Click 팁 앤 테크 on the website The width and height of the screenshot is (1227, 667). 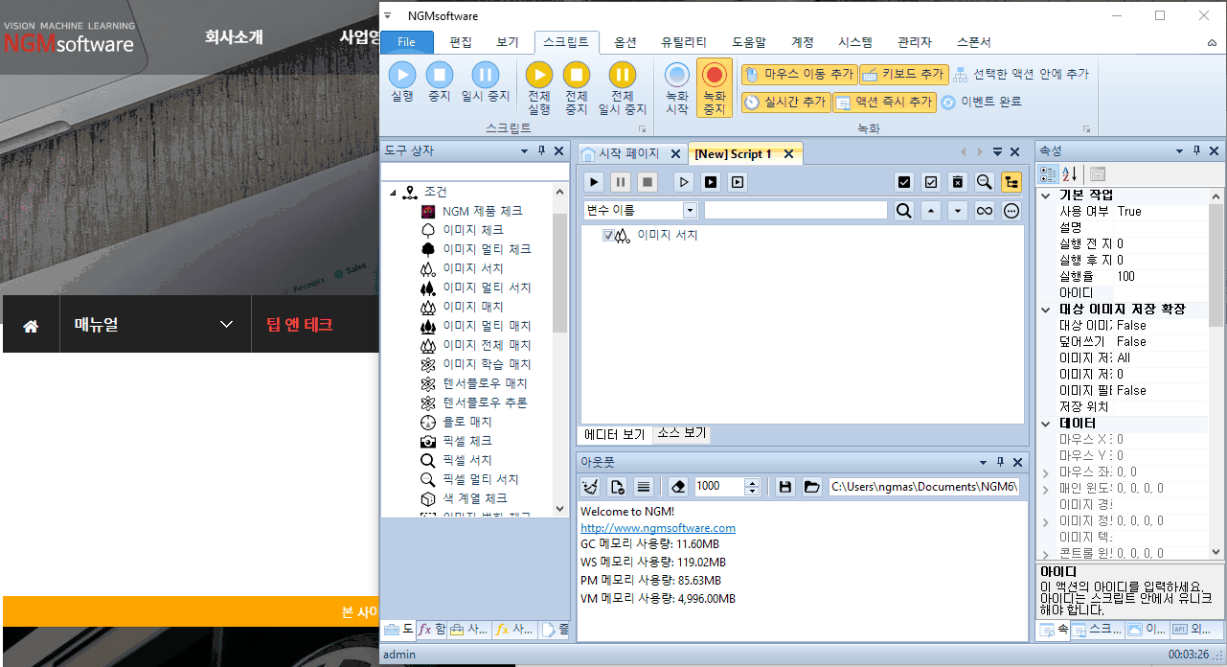(300, 324)
